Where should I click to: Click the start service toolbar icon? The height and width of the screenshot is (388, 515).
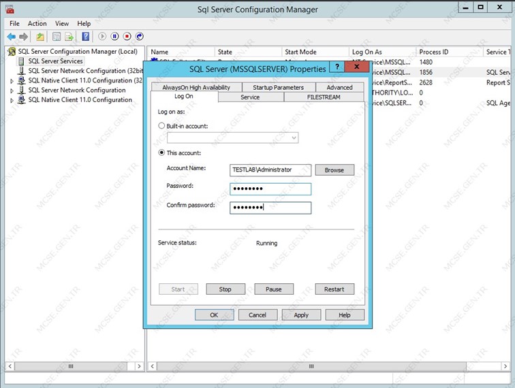(x=102, y=37)
